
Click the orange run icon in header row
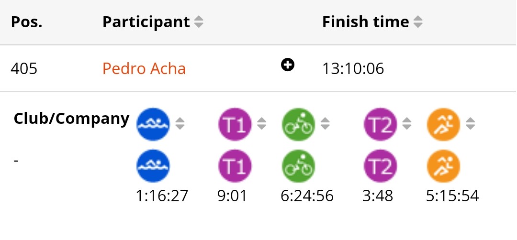443,124
